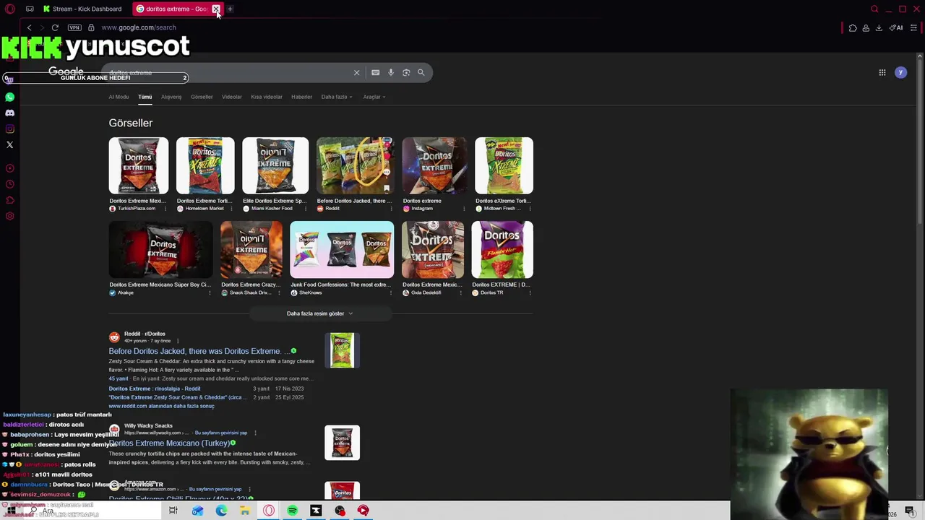Open sidebar settings gear
This screenshot has height=520, width=925.
9,216
